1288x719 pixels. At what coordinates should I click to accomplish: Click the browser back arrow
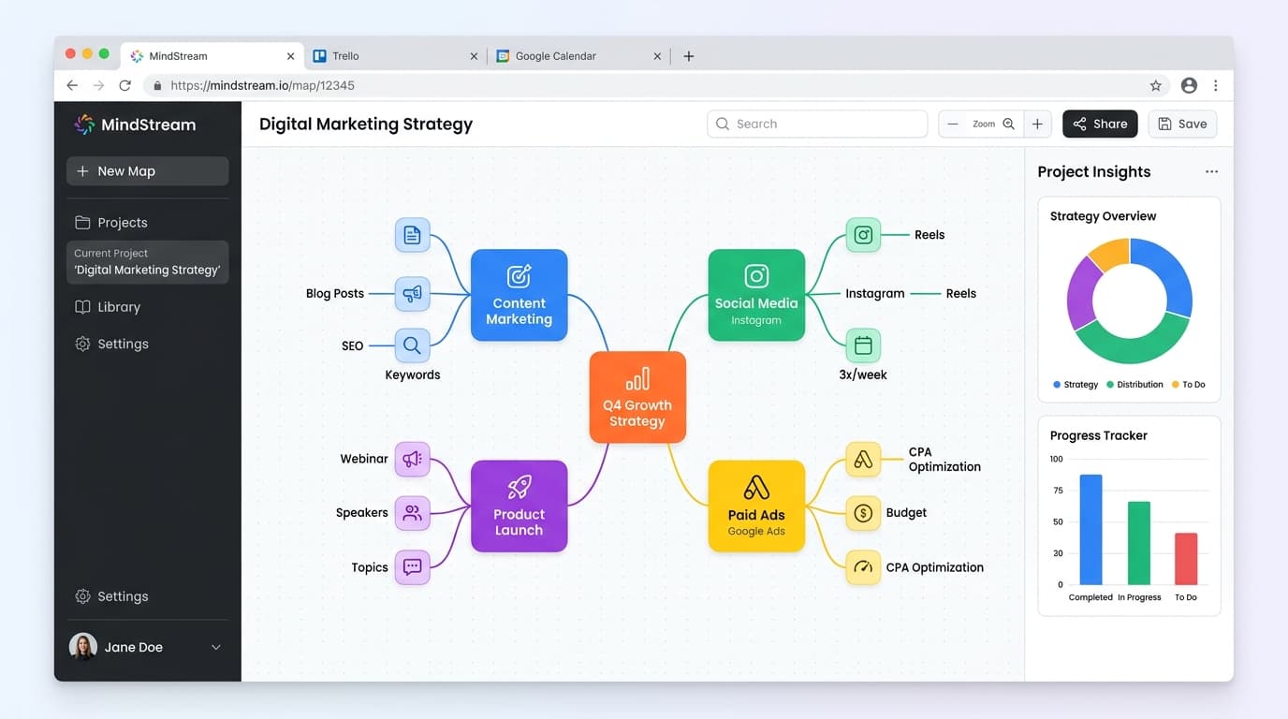72,85
